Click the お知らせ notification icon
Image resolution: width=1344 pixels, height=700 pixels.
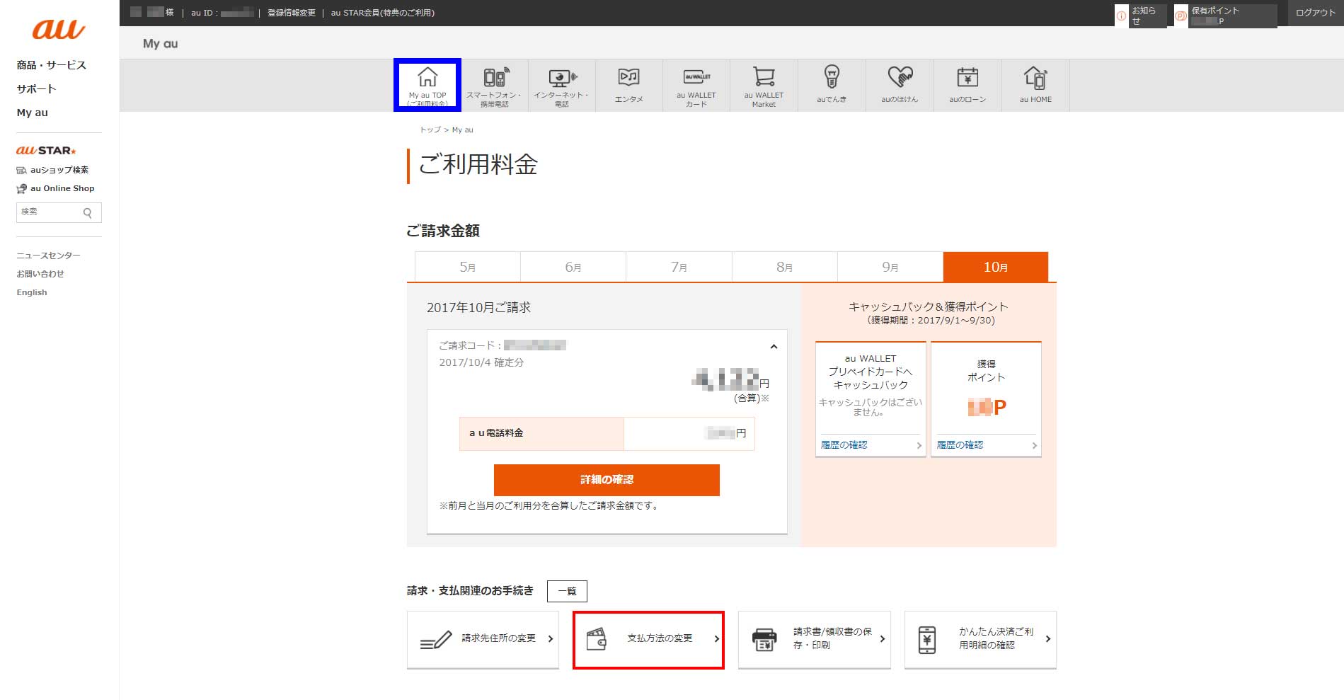(1121, 16)
